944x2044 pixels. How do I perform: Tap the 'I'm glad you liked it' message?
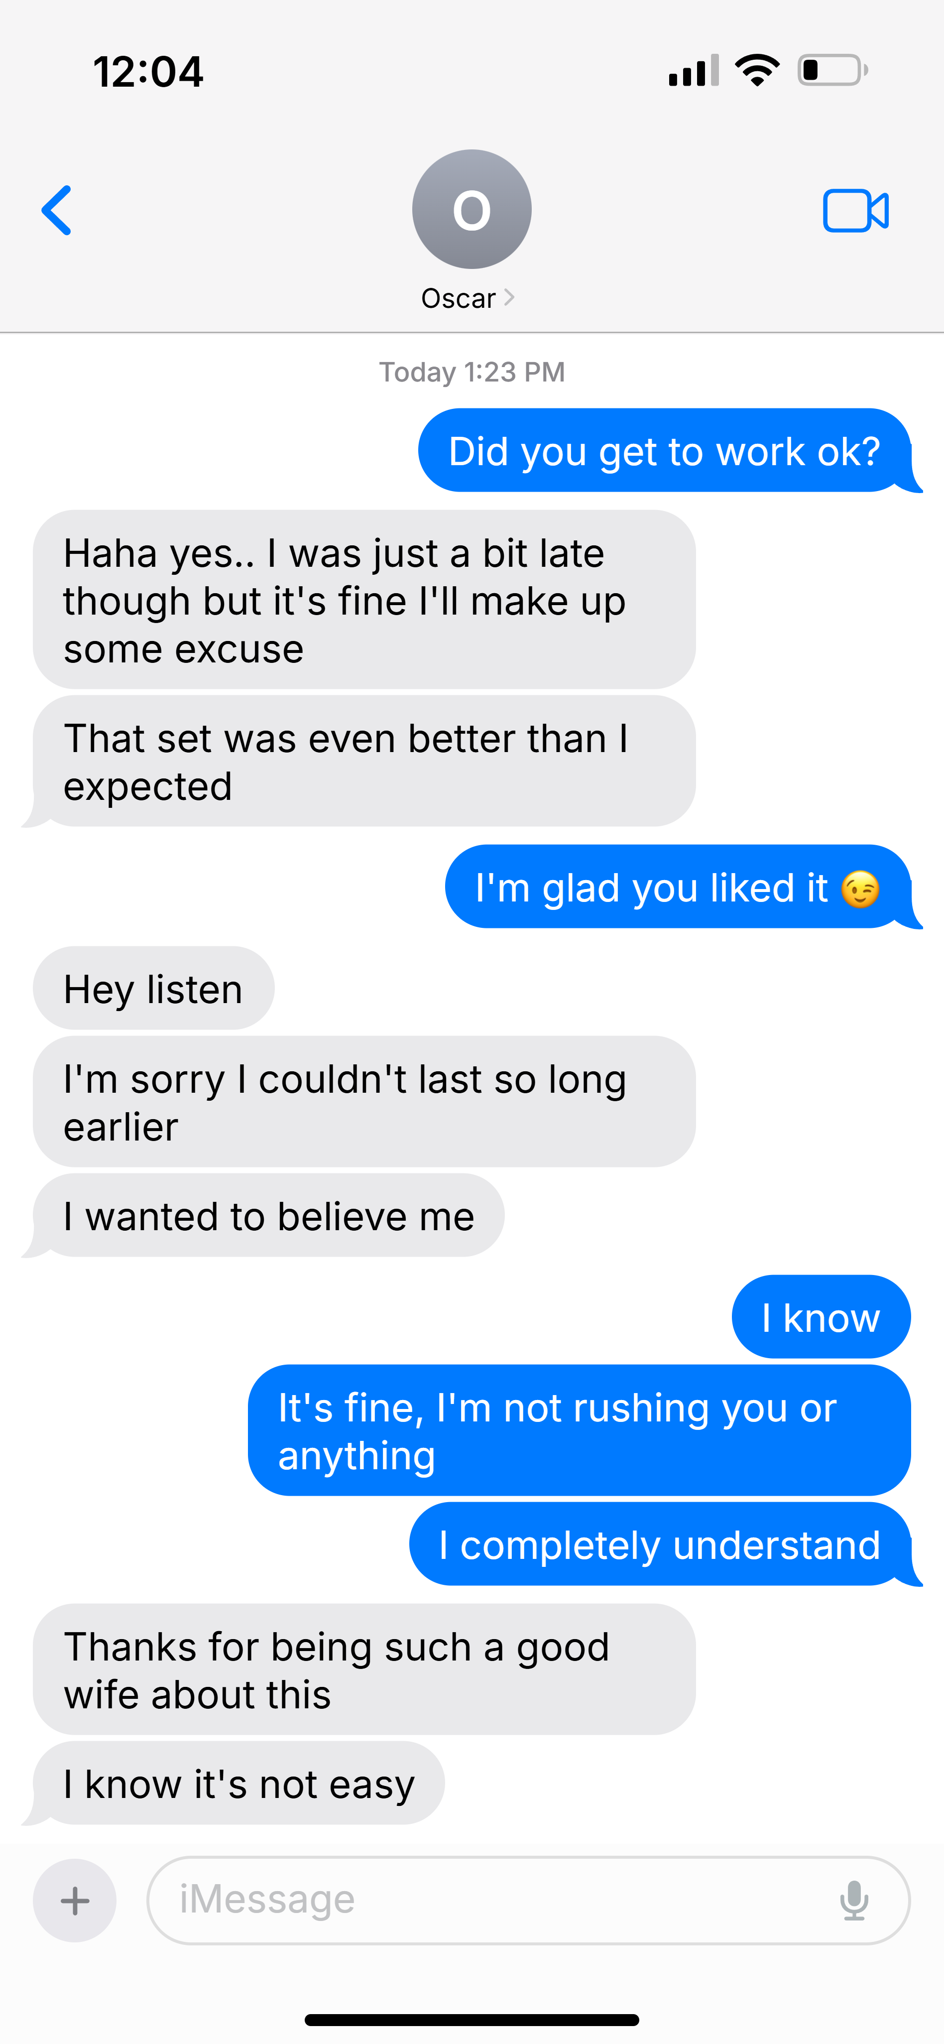[x=678, y=887]
